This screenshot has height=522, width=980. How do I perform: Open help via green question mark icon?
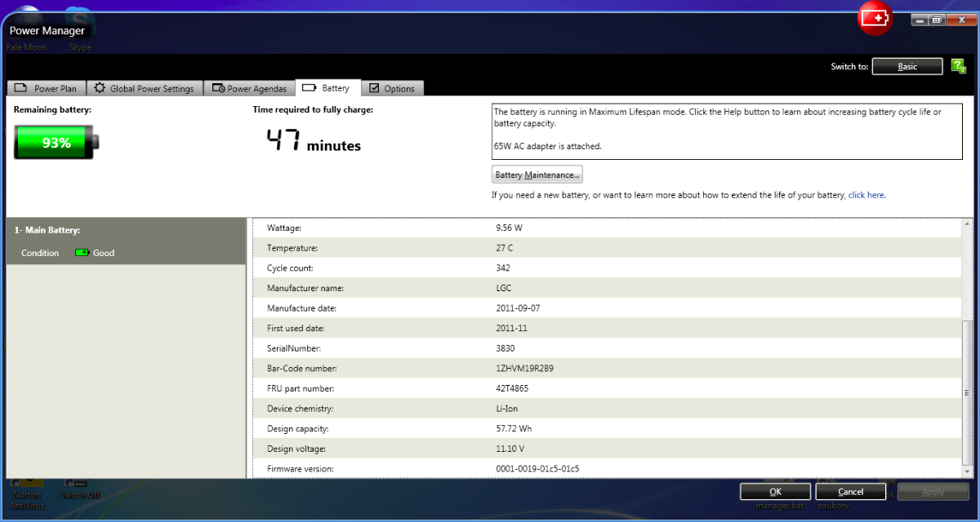coord(959,67)
